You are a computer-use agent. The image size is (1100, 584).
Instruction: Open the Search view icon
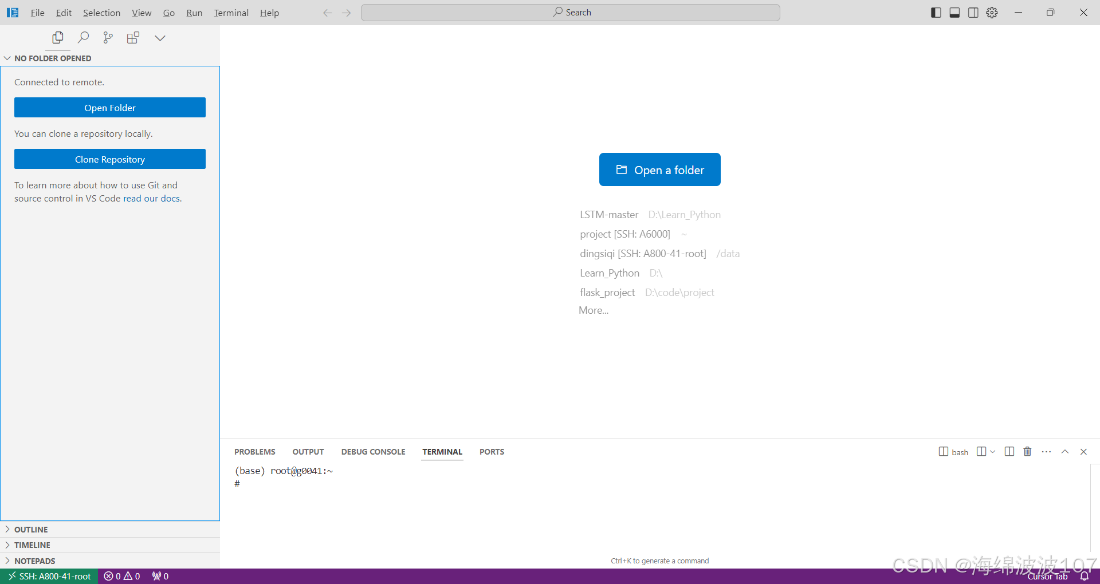(83, 38)
